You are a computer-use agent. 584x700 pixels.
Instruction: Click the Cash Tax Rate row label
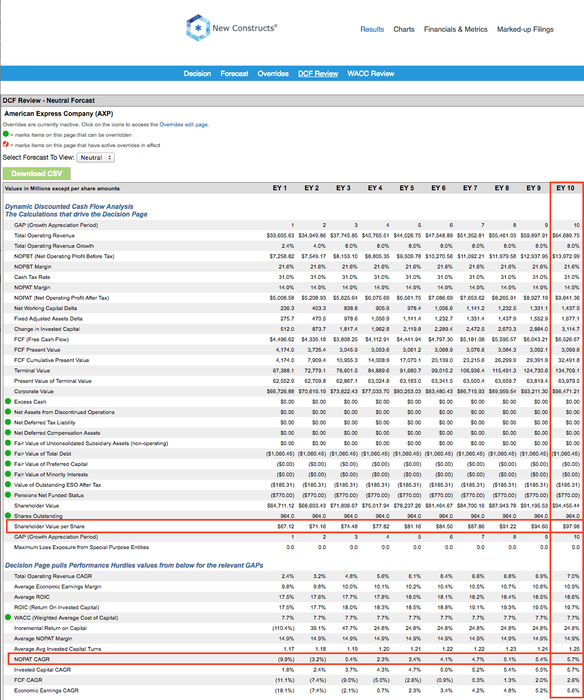click(x=32, y=277)
